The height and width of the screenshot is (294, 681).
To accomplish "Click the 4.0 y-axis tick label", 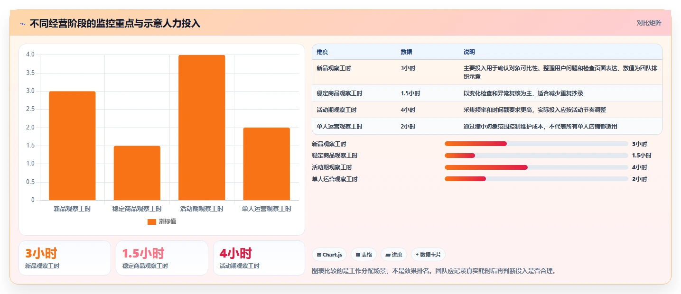I will click(30, 55).
